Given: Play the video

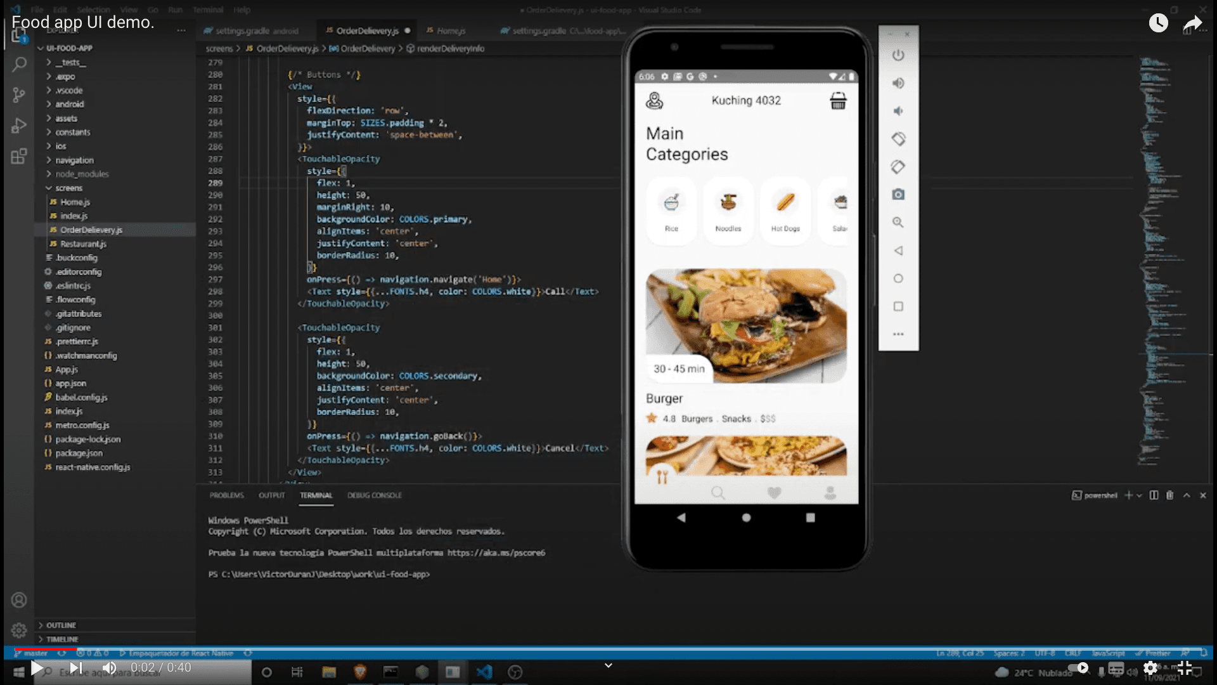Looking at the screenshot, I should click(x=36, y=668).
